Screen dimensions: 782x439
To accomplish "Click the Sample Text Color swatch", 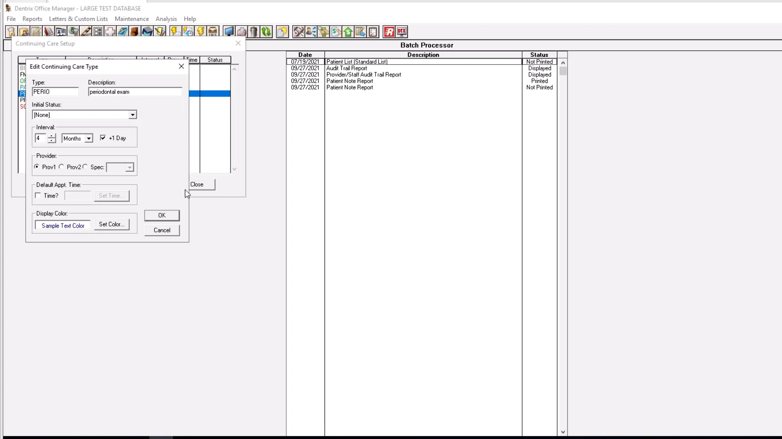I will [63, 226].
